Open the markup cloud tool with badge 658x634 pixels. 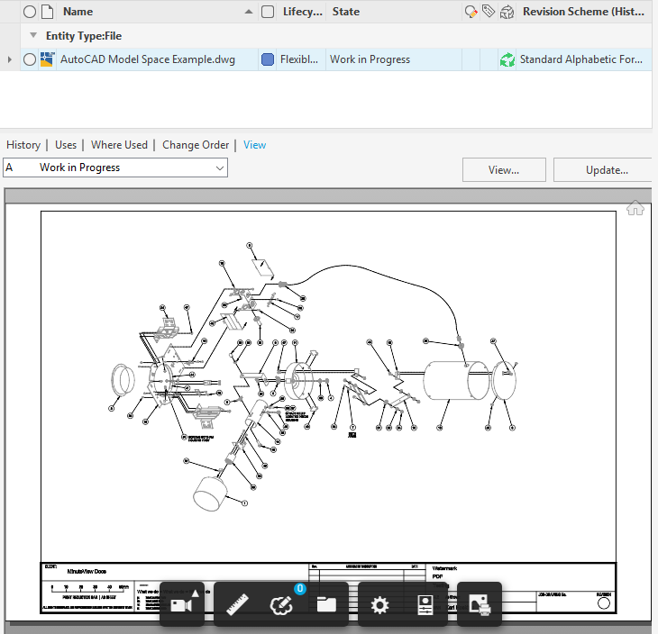click(x=281, y=605)
